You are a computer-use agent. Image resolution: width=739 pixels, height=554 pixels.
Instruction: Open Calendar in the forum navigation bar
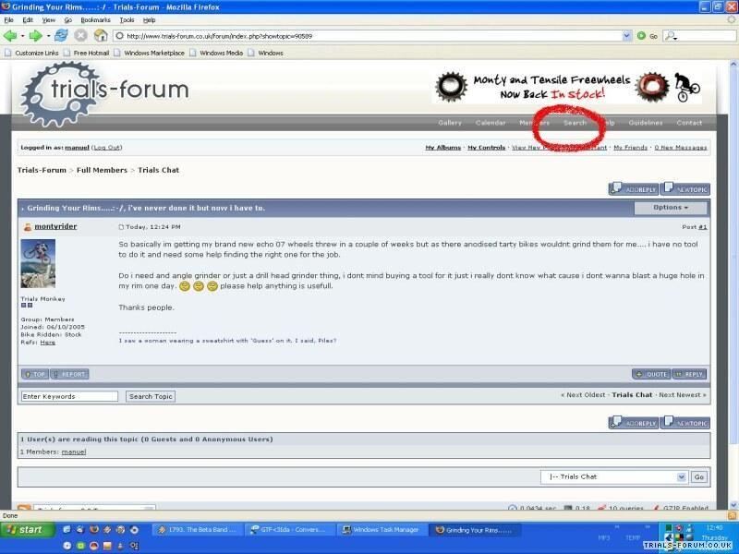point(491,123)
